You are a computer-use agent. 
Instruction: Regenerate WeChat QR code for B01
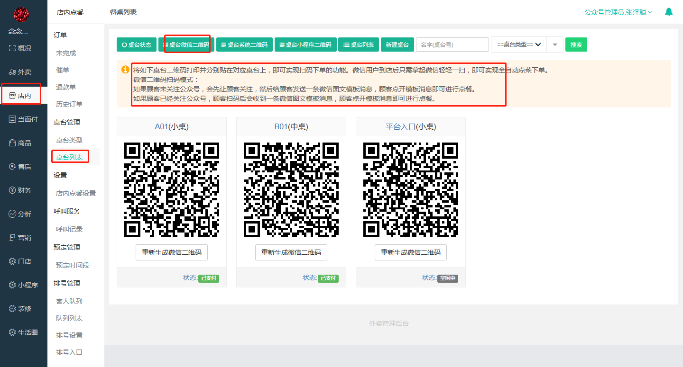pyautogui.click(x=291, y=252)
